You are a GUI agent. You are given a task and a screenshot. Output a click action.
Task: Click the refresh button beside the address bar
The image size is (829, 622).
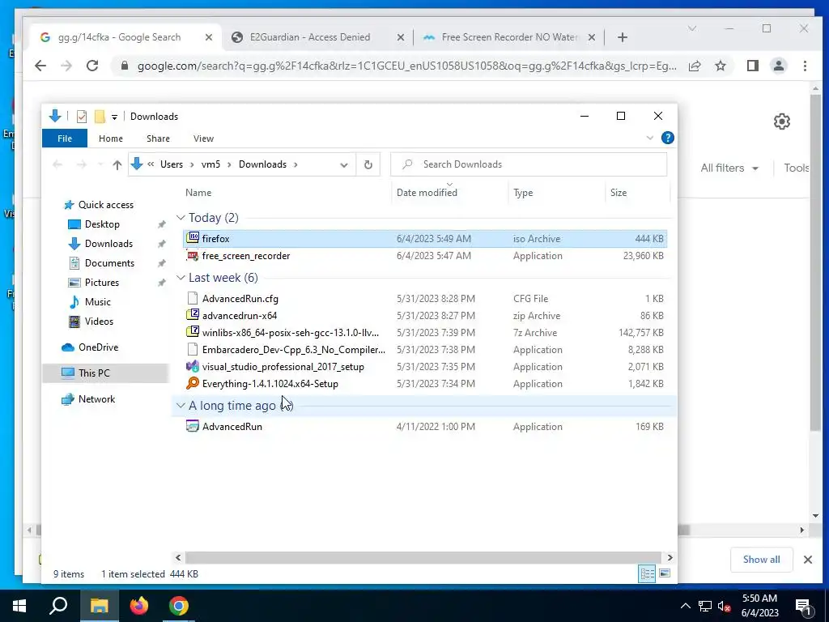368,164
